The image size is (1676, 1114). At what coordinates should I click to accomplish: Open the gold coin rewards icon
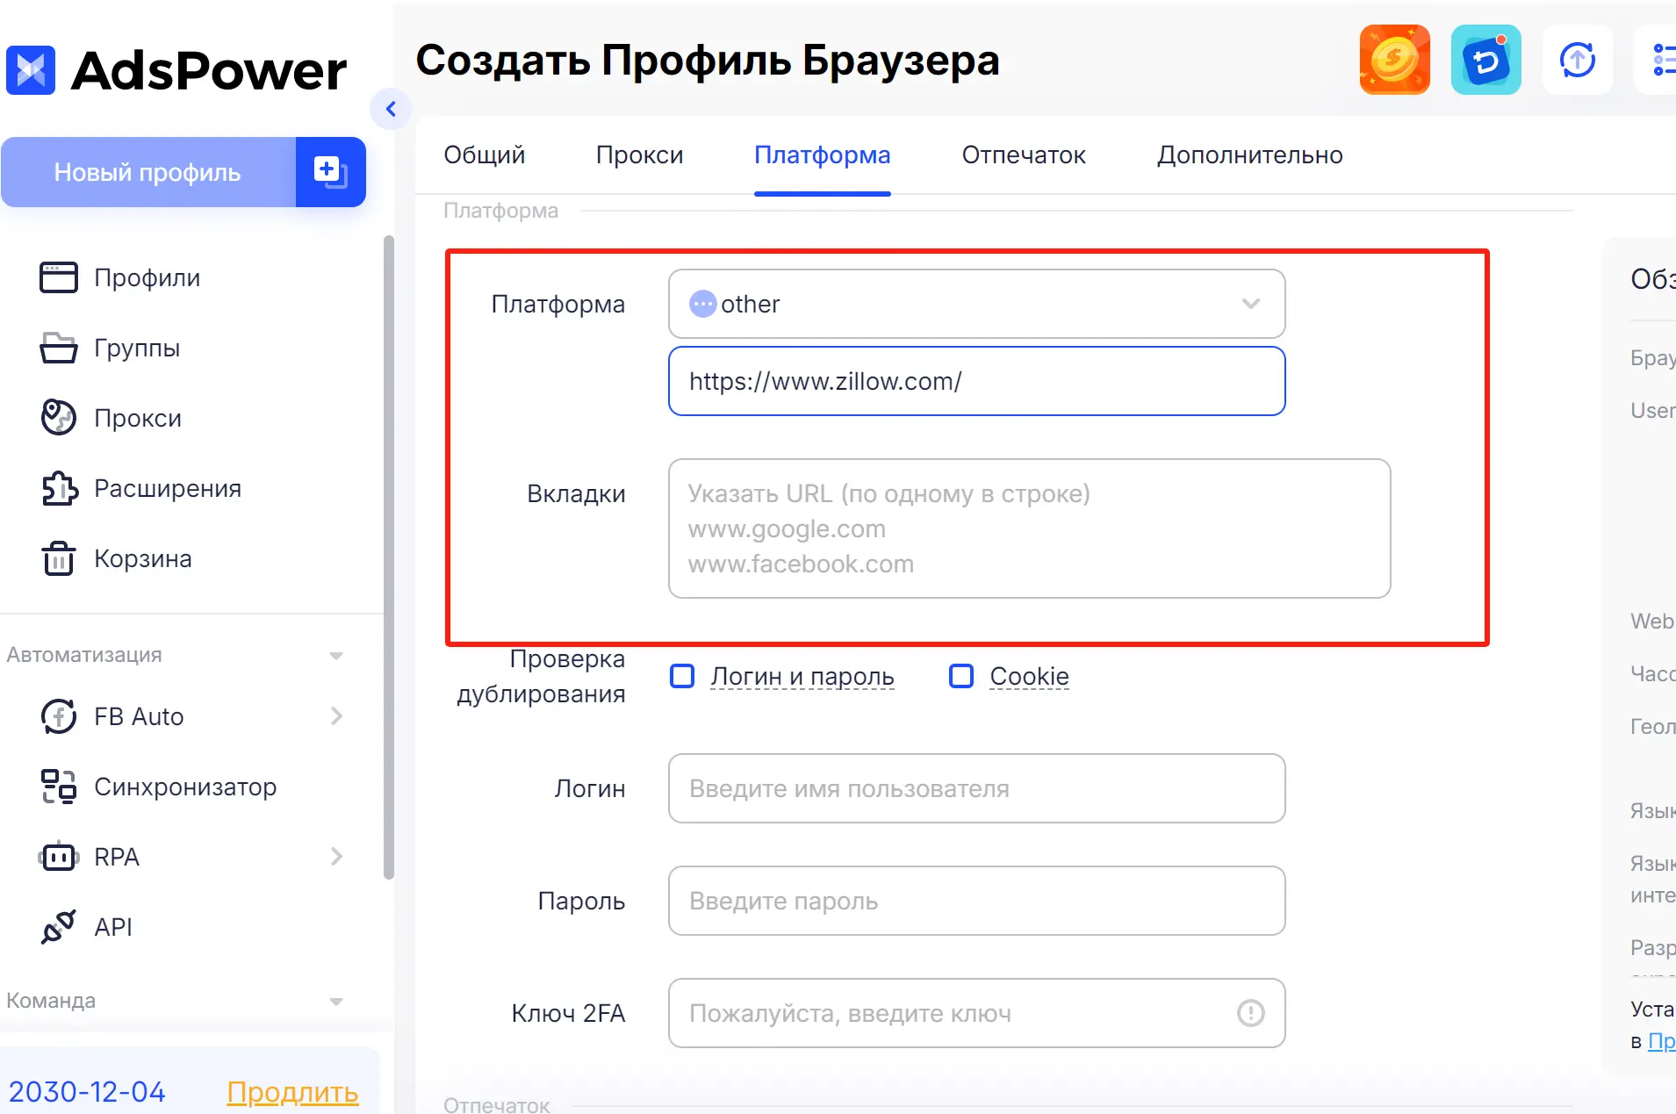(1394, 60)
